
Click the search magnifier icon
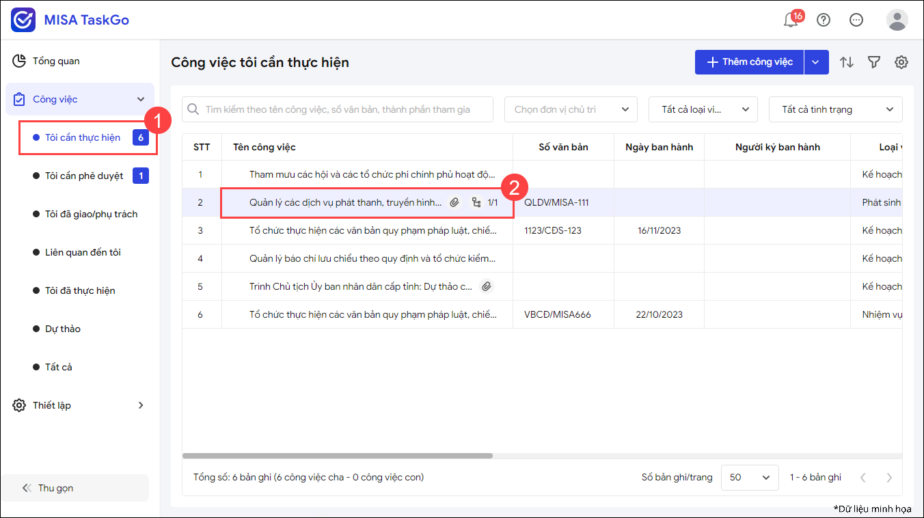click(x=193, y=109)
